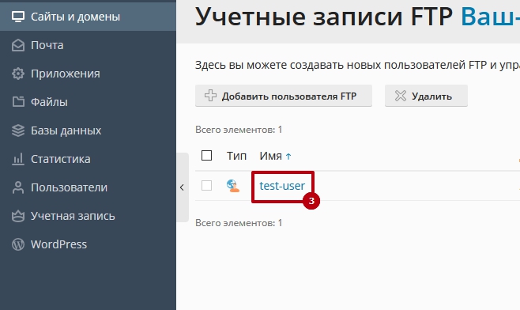Image resolution: width=520 pixels, height=310 pixels.
Task: Click the gear icon beside Приложения
Action: coord(18,74)
